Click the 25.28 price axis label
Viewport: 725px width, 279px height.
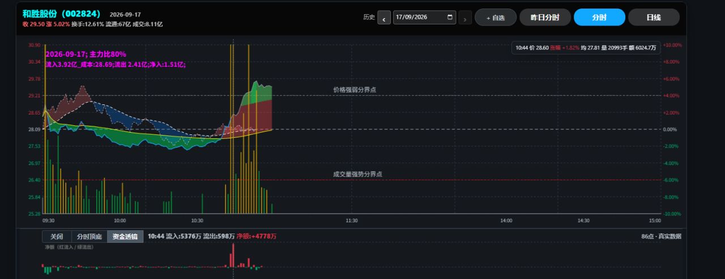(x=34, y=214)
